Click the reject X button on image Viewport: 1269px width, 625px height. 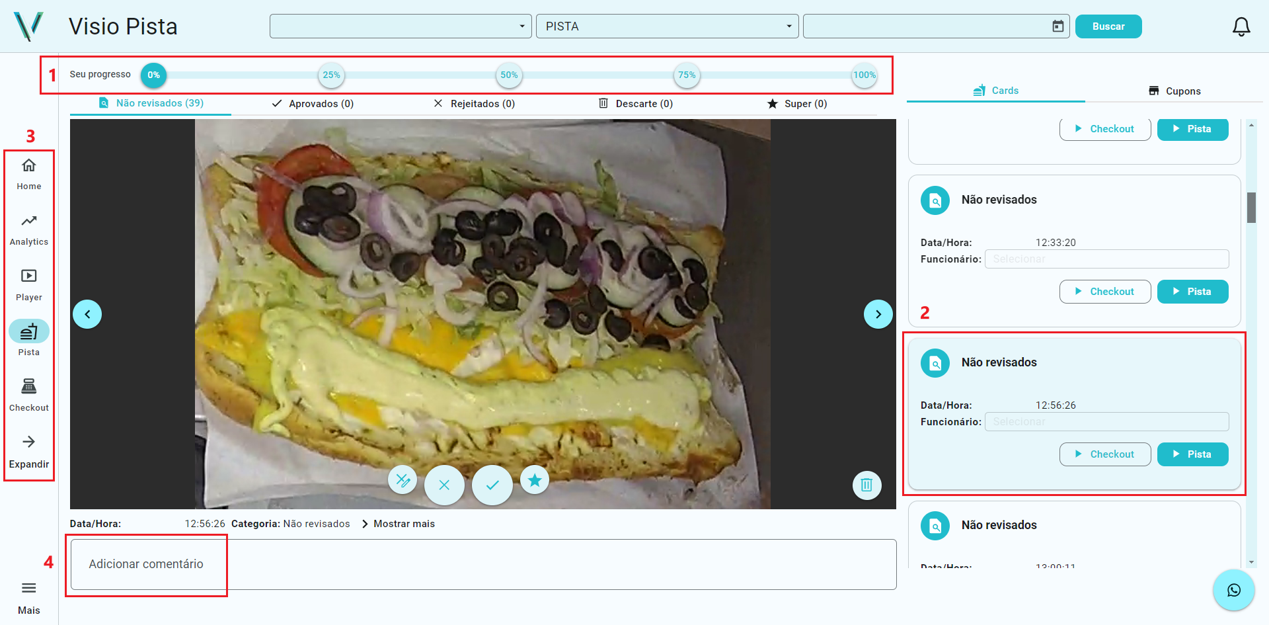click(x=444, y=485)
